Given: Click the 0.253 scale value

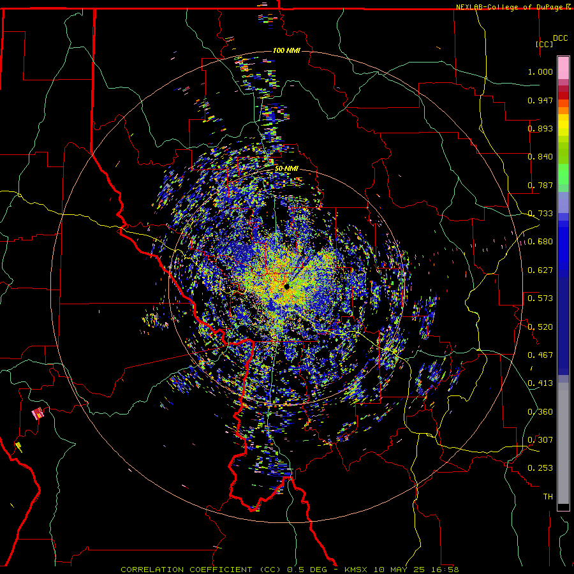Looking at the screenshot, I should [x=540, y=468].
